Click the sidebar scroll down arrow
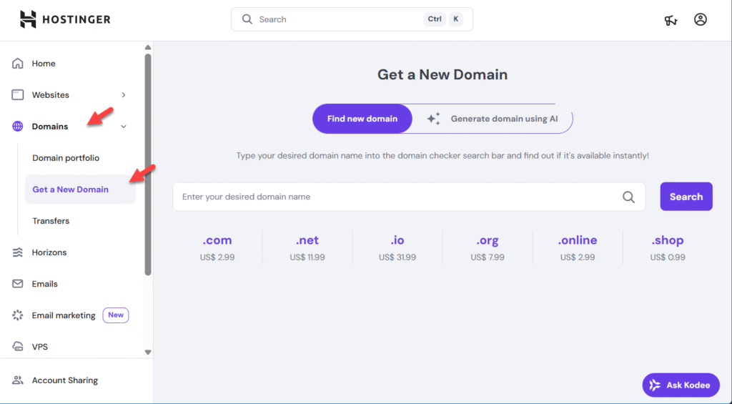The height and width of the screenshot is (404, 732). tap(148, 353)
